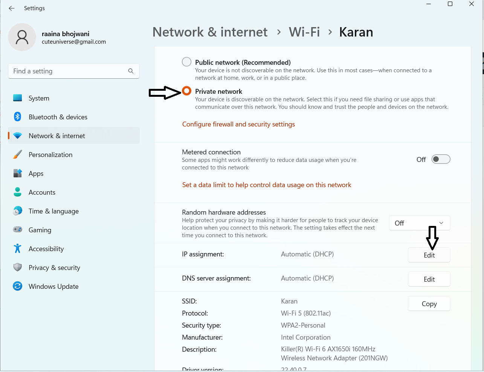Click the System monitor icon in sidebar
This screenshot has width=484, height=372.
click(18, 98)
